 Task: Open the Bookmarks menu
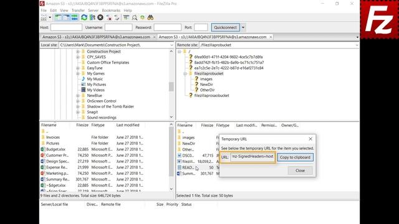(111, 11)
